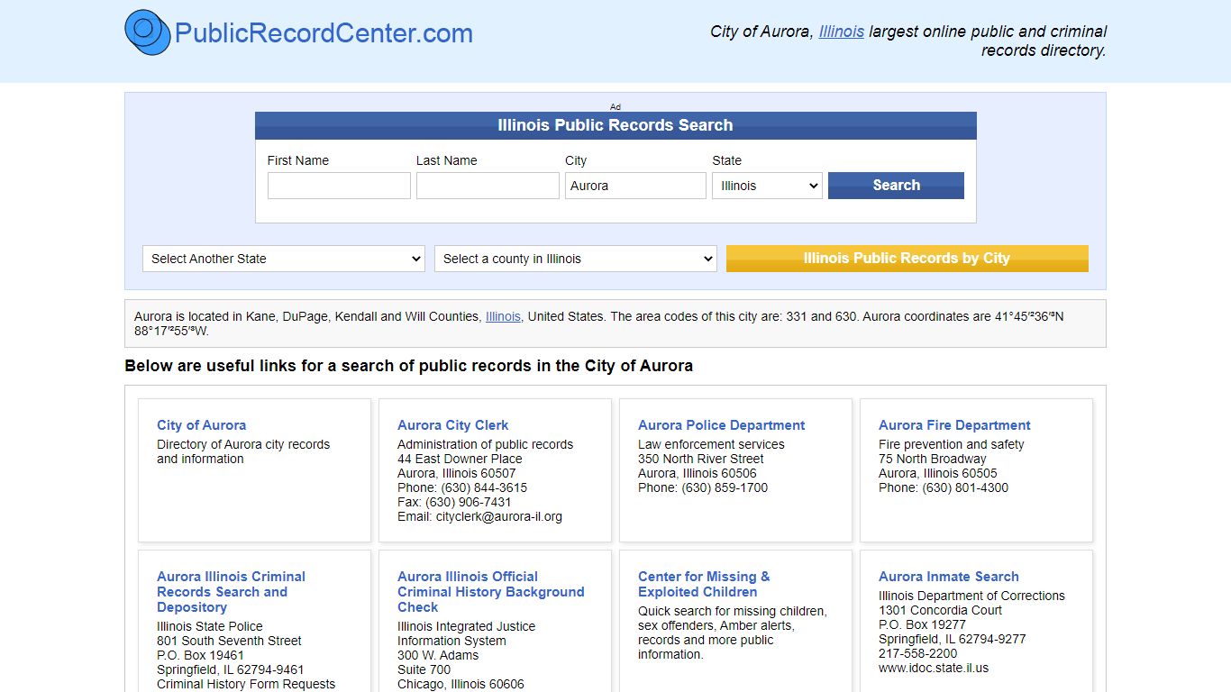Open Center for Missing & Exploited Children link
Viewport: 1231px width, 692px height.
tap(704, 584)
